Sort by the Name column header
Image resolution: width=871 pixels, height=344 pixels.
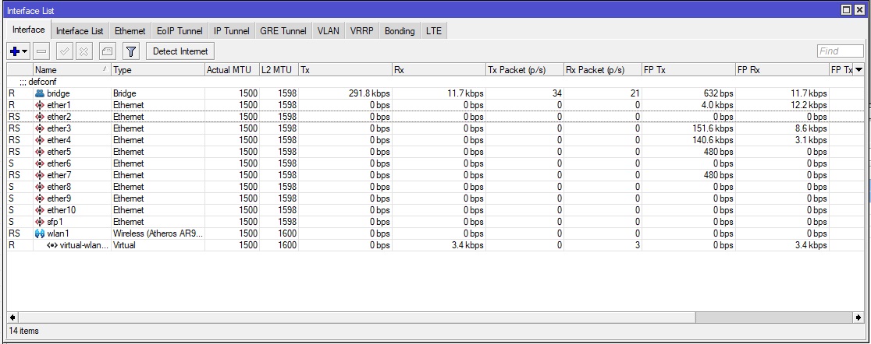coord(72,70)
